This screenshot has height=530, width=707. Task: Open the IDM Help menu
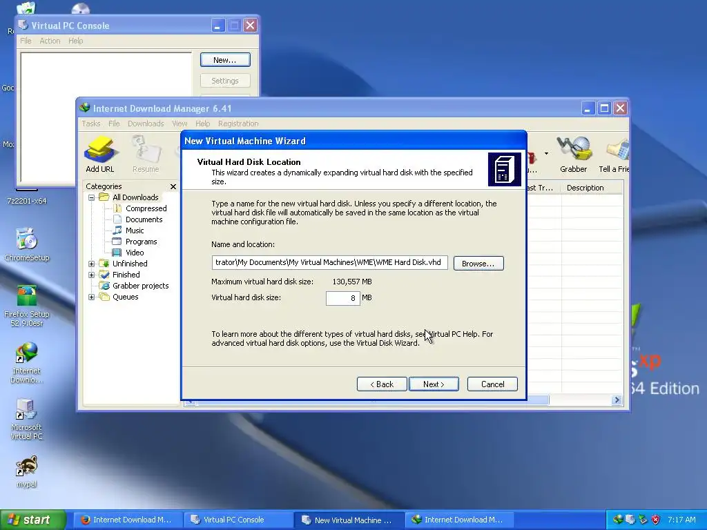[x=202, y=124]
